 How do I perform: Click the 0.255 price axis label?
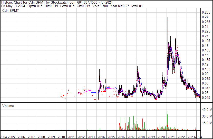pos(206,22)
